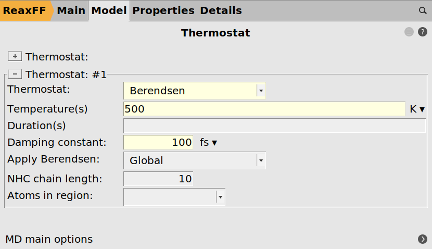Open the Details tab
Viewport: 432px width, 249px height.
point(221,10)
